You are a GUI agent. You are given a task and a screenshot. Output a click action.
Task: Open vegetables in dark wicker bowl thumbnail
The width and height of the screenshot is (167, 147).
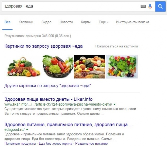point(58,66)
